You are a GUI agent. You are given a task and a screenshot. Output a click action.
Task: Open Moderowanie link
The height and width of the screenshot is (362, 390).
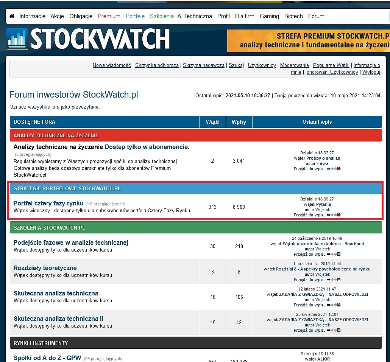(x=295, y=65)
